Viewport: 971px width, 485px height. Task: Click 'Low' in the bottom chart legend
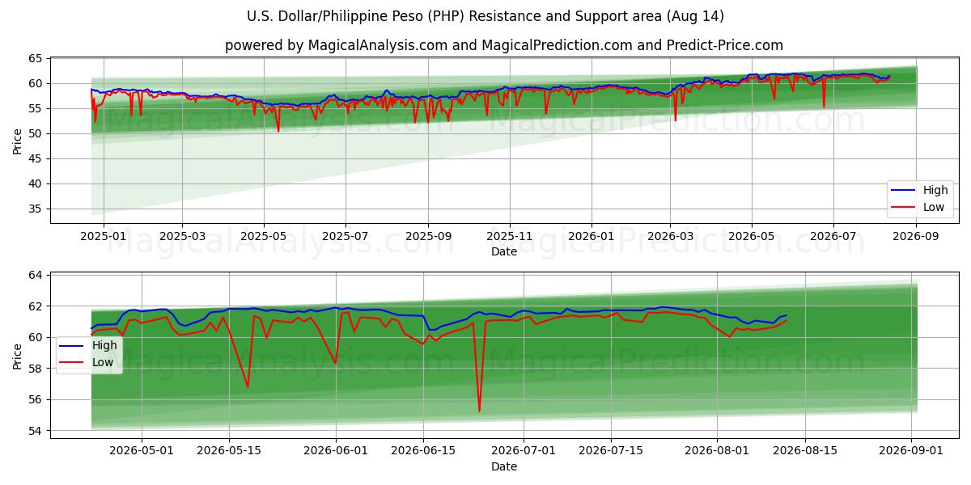pos(102,362)
